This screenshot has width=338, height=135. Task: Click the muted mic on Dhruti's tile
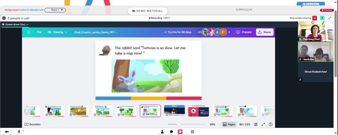[x=300, y=80]
